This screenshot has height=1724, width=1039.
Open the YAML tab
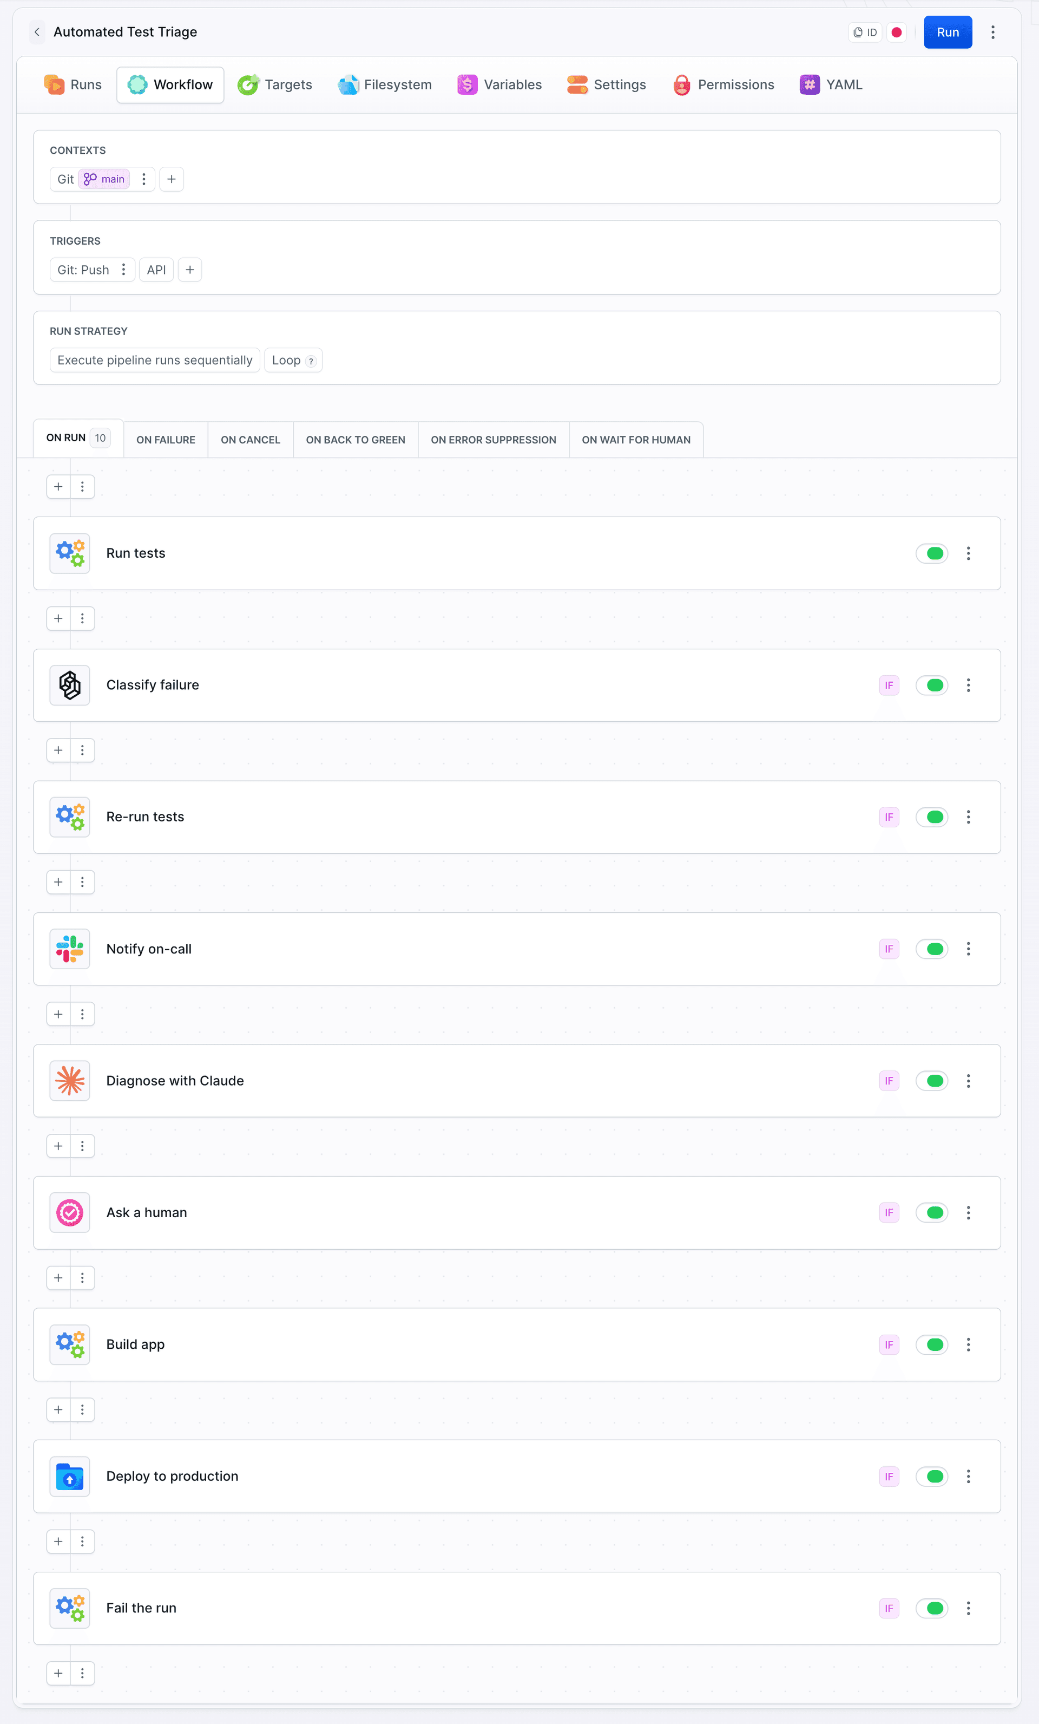[x=831, y=84]
